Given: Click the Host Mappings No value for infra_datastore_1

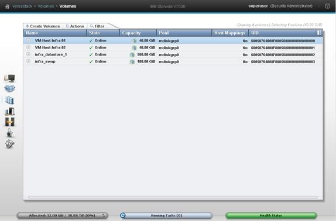Looking at the screenshot, I should coord(245,55).
